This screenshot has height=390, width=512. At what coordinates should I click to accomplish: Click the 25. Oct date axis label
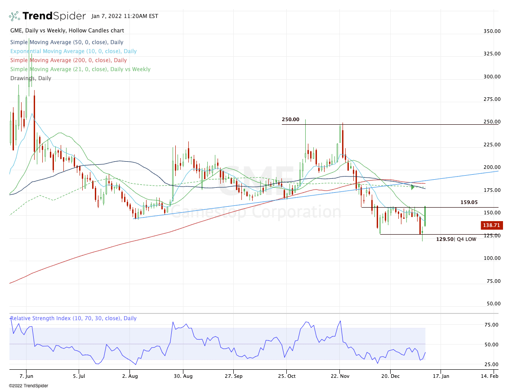[x=287, y=376]
